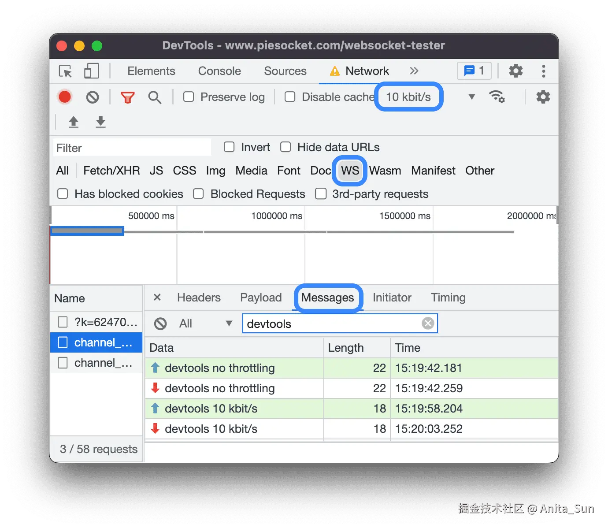Click the Name column header
Image resolution: width=608 pixels, height=528 pixels.
[x=96, y=298]
